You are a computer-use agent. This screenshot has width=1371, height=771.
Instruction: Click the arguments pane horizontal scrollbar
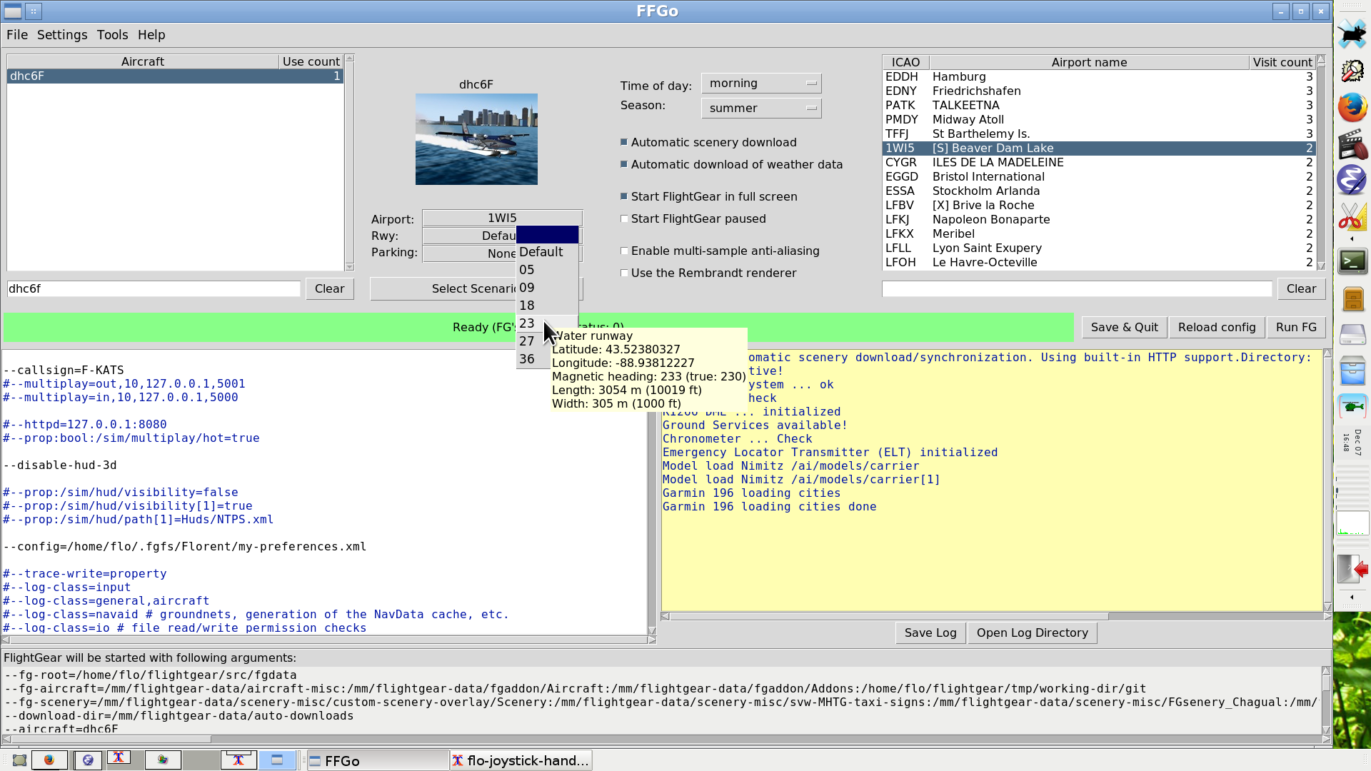[x=663, y=739]
